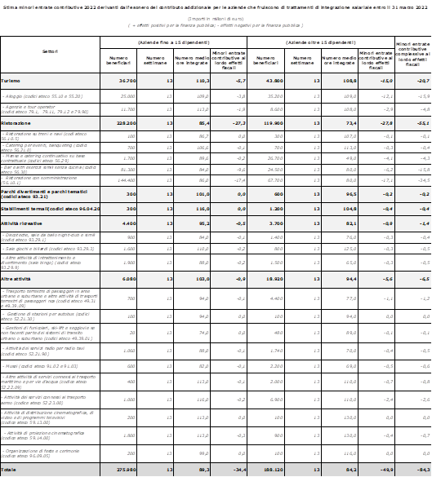Select the Altre attività row label
The image size is (432, 477).
[x=16, y=279]
